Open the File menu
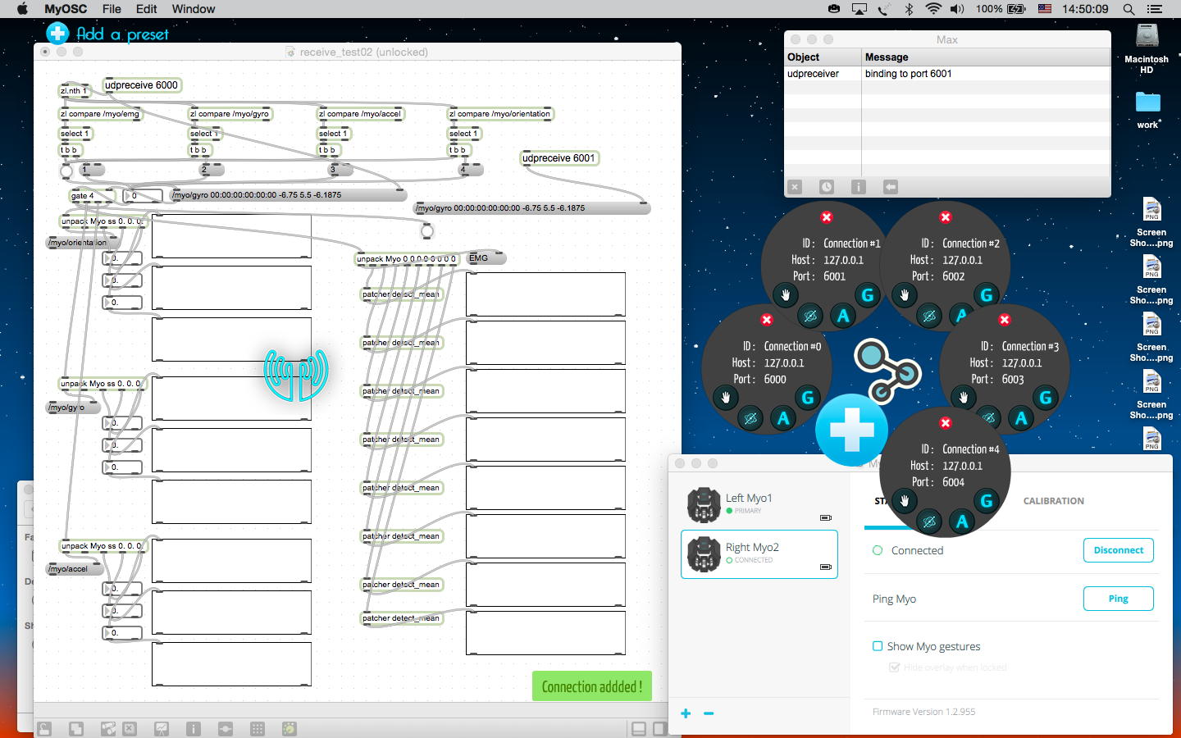This screenshot has height=738, width=1181. [x=112, y=9]
